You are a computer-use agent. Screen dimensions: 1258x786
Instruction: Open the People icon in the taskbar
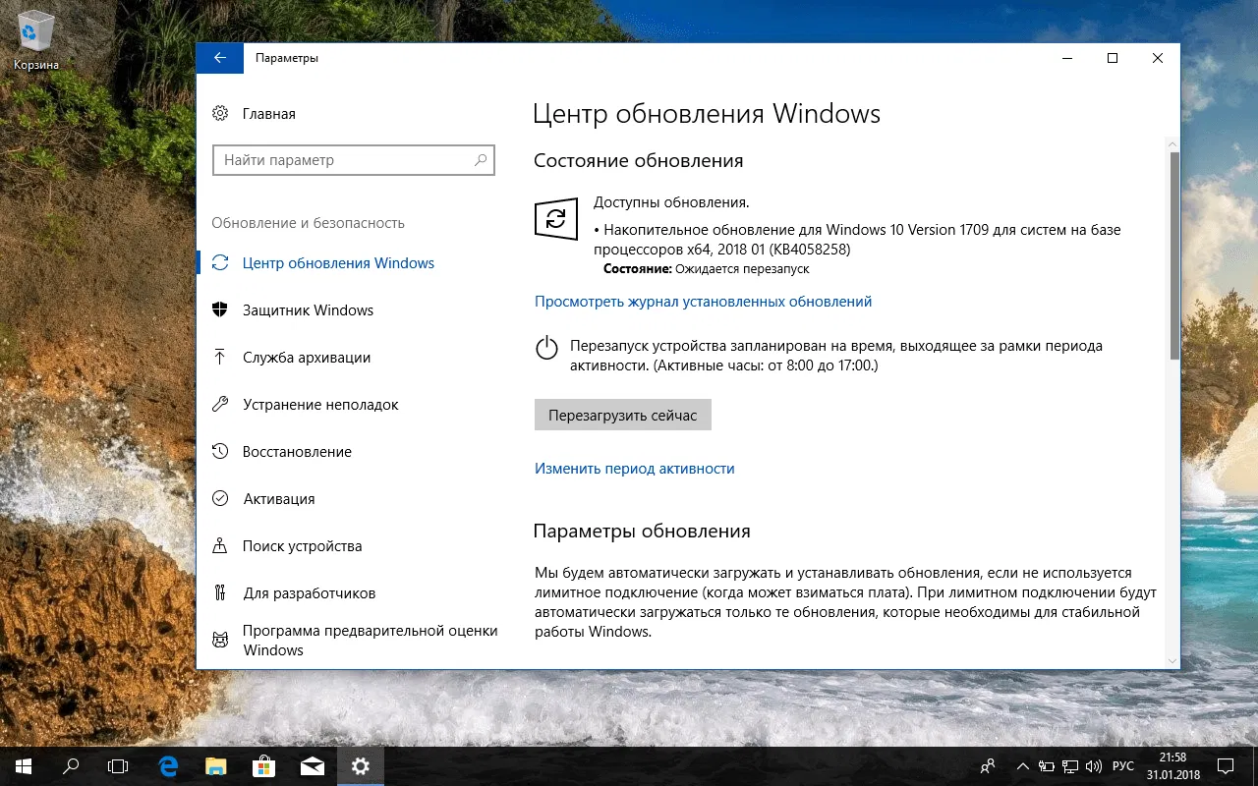click(989, 765)
